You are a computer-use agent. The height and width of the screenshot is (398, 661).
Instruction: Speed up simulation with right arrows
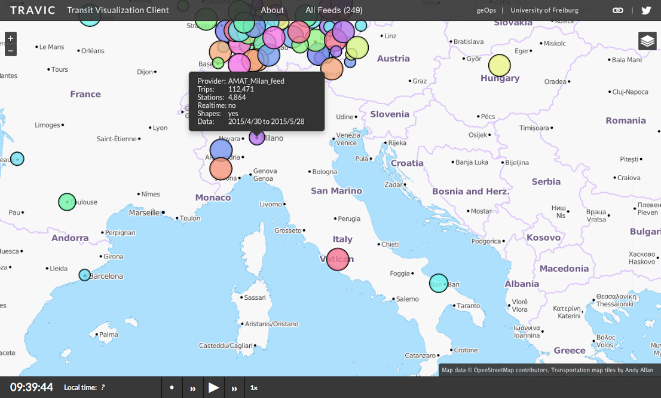coord(234,388)
